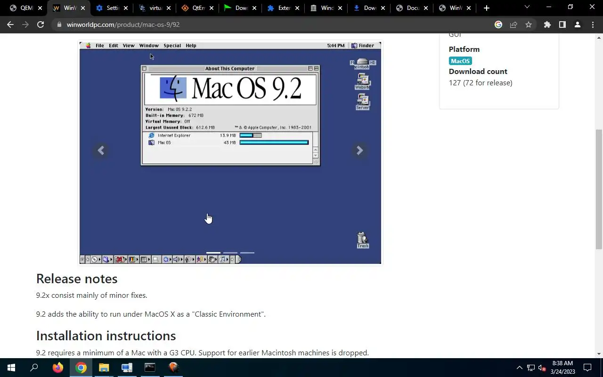This screenshot has height=377, width=603.
Task: Open the Chrome Extensions puzzle icon
Action: pyautogui.click(x=547, y=25)
